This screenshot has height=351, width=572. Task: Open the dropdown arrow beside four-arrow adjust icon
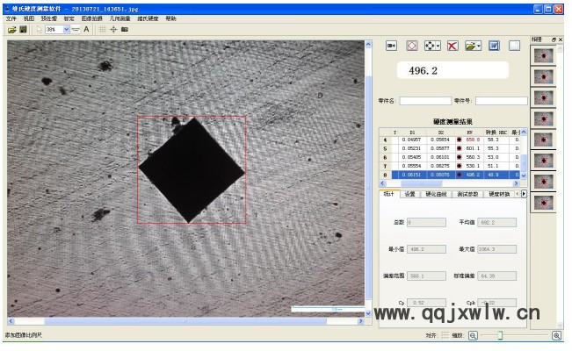coord(438,46)
